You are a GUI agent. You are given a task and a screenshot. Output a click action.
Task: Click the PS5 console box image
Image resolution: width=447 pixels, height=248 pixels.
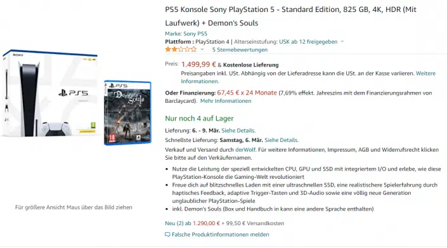pyautogui.click(x=51, y=93)
